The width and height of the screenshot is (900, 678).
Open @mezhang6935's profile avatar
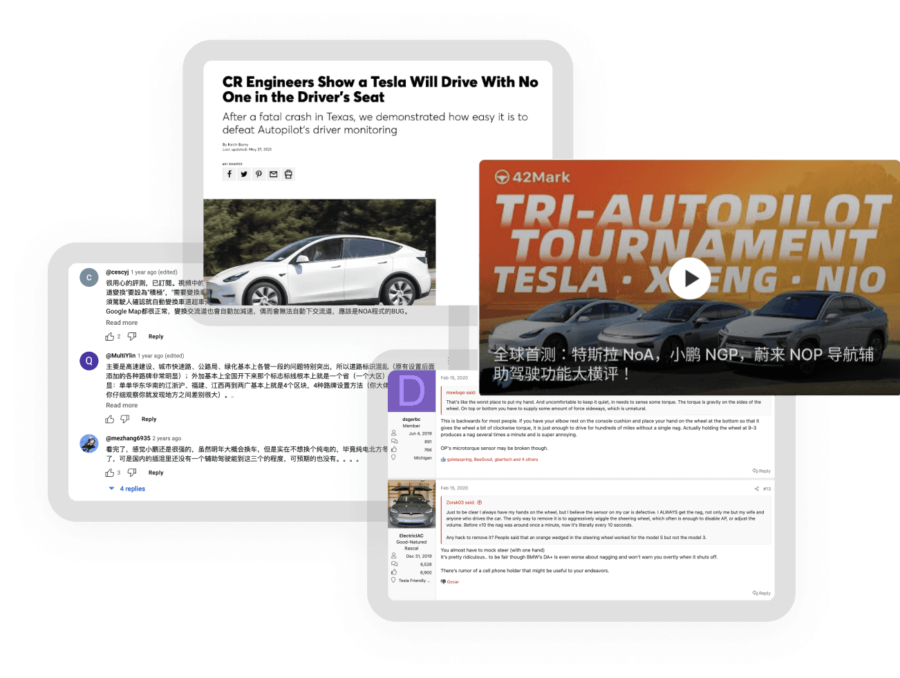click(88, 444)
